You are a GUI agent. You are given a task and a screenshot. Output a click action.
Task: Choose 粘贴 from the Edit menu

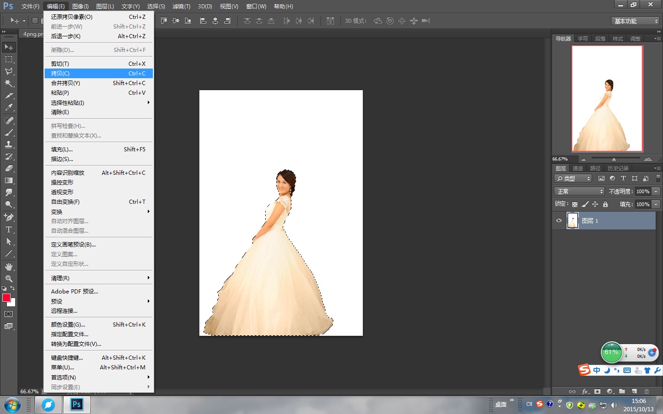point(99,93)
